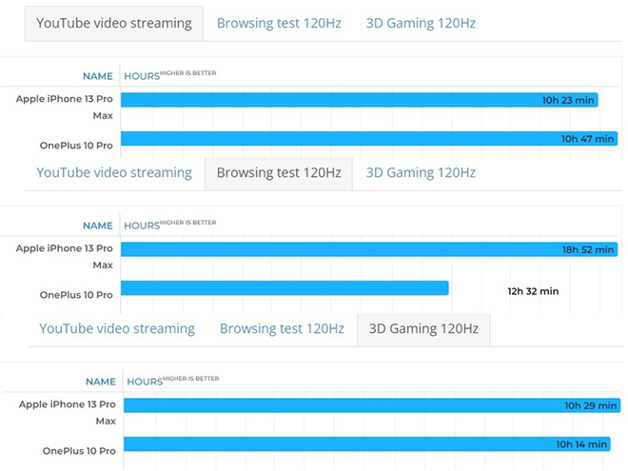Image resolution: width=628 pixels, height=471 pixels.
Task: Open 3D Gaming 120Hz in first tab row
Action: tap(421, 23)
